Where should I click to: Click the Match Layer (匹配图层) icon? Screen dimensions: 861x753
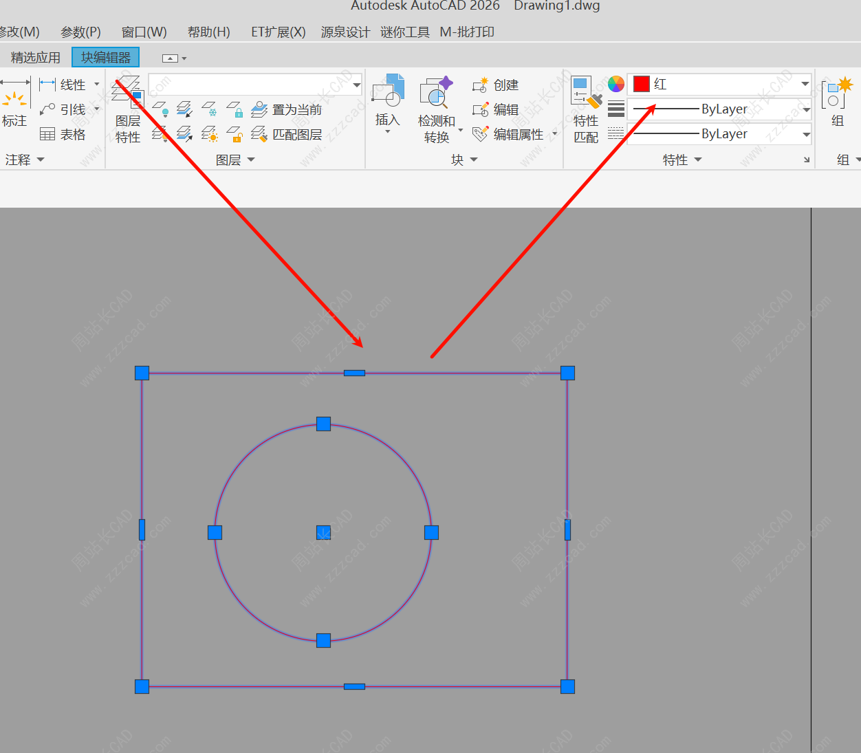(259, 134)
